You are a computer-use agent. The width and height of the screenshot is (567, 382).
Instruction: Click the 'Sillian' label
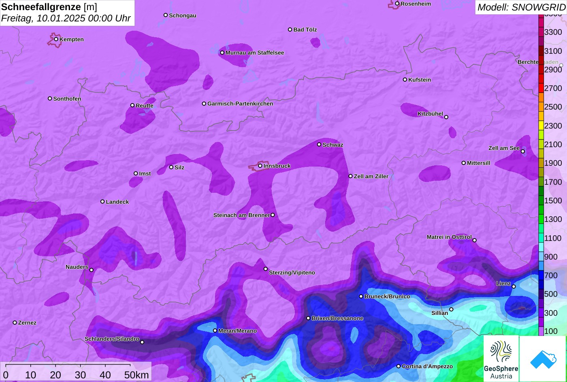pyautogui.click(x=440, y=313)
